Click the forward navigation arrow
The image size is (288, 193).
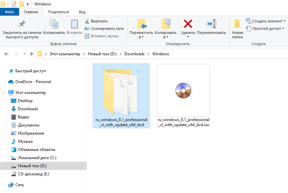click(x=17, y=54)
